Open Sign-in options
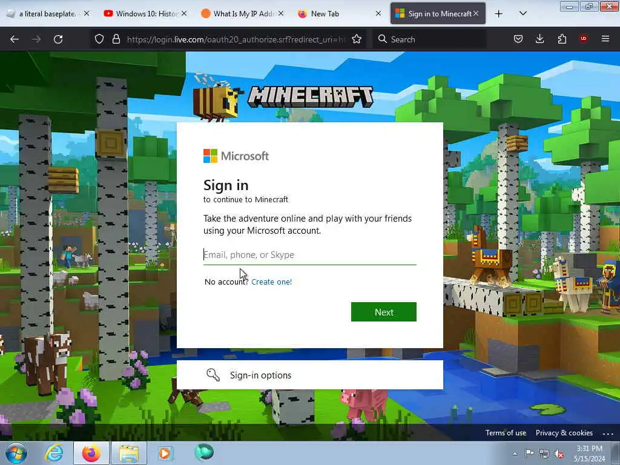Viewport: 620px width, 465px height. [x=309, y=375]
